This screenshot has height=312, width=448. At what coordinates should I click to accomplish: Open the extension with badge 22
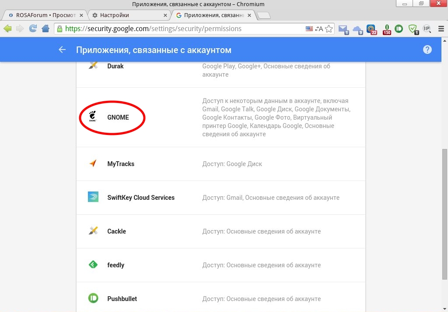click(371, 29)
